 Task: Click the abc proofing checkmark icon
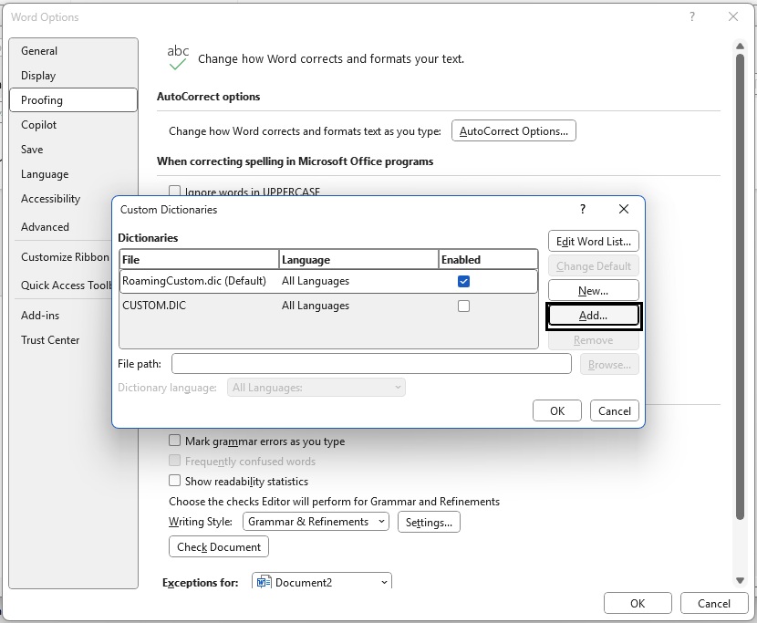coord(178,57)
